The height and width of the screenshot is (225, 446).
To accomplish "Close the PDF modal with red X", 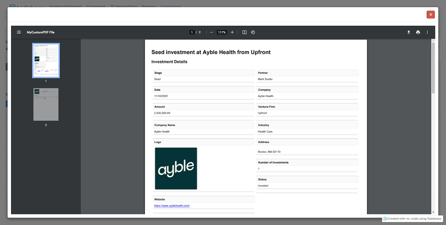I will [x=431, y=15].
